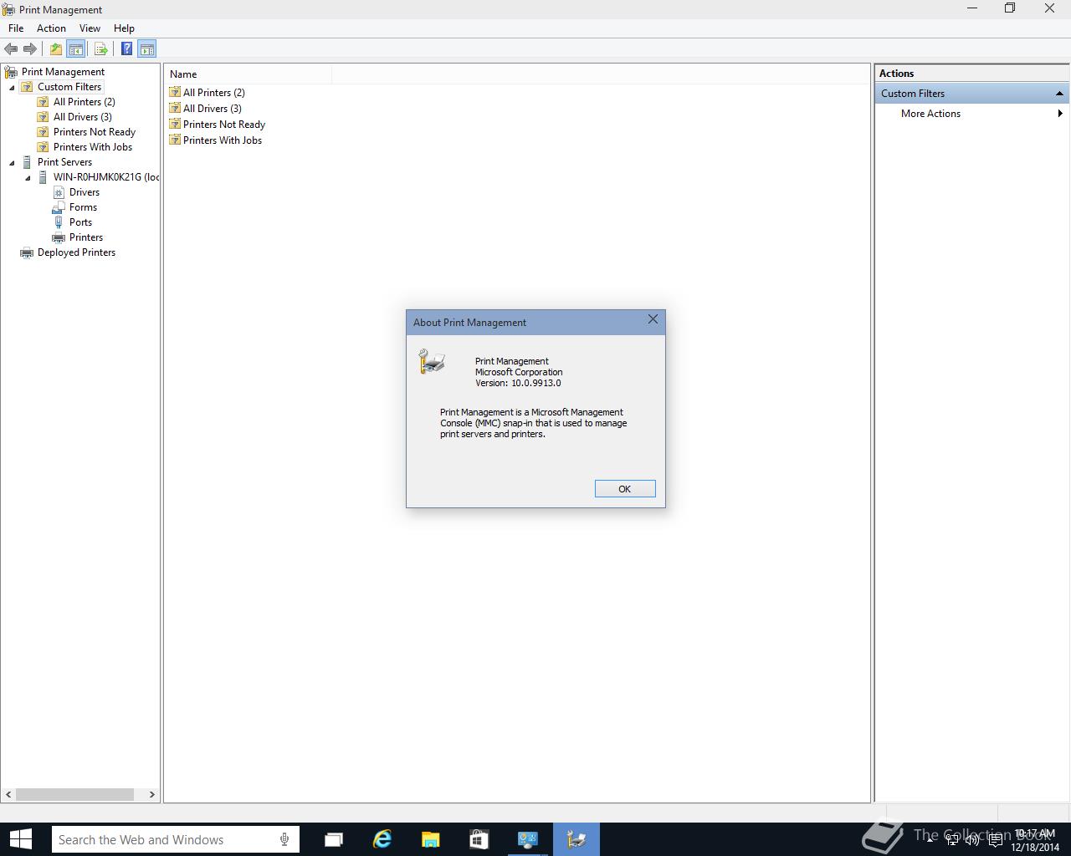1071x856 pixels.
Task: Switch to the Control Panel taskbar item
Action: click(x=527, y=839)
